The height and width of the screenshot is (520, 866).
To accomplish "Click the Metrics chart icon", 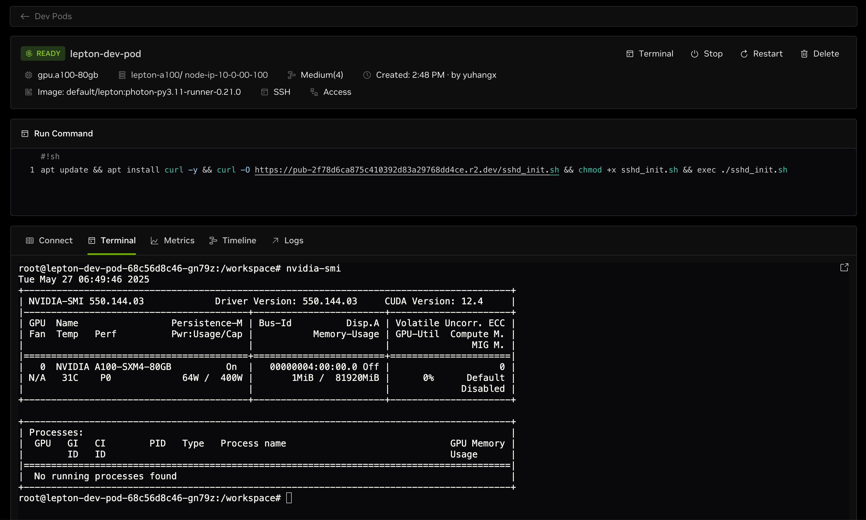I will point(154,240).
